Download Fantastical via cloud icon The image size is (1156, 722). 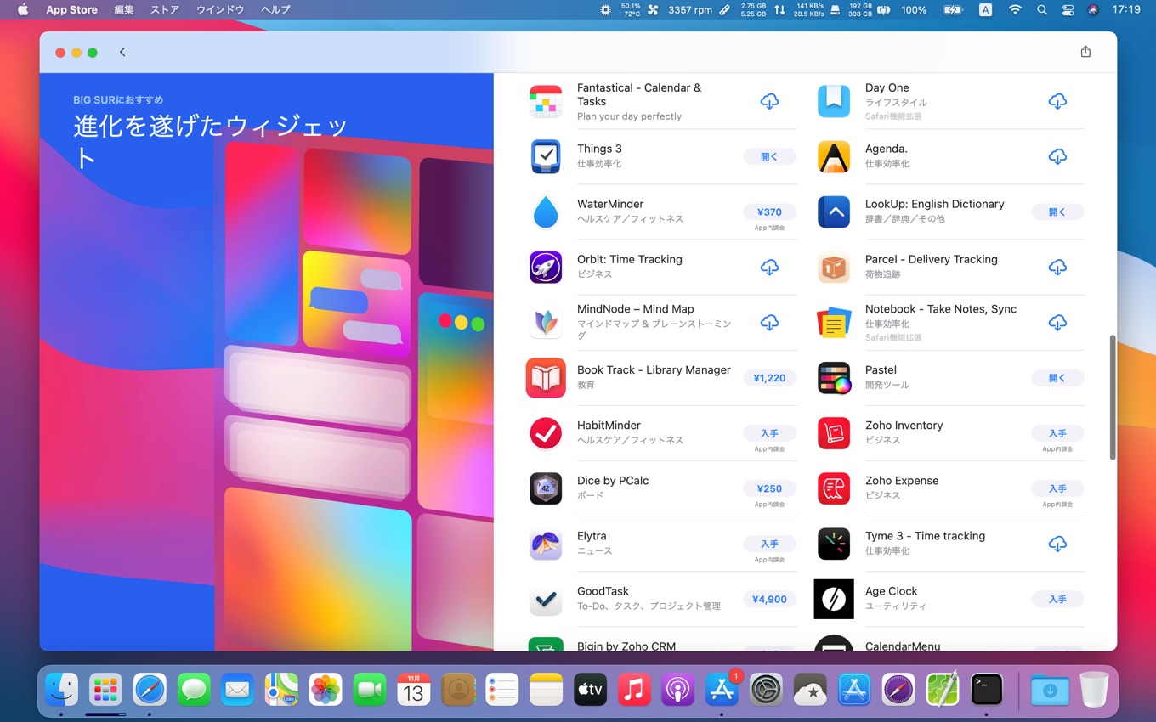click(x=769, y=101)
